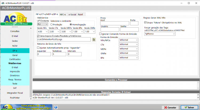Toggle Grupo "Fatura" Obrigatórios checkbox
The height and width of the screenshot is (110, 200).
point(145,23)
